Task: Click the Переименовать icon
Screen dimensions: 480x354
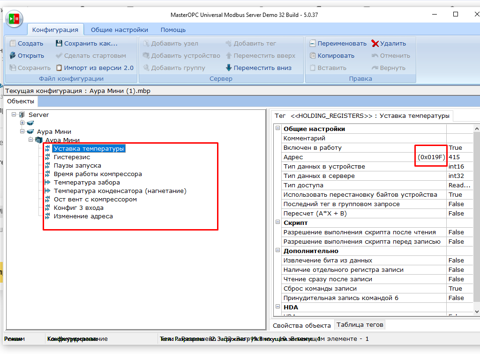Action: [x=313, y=44]
